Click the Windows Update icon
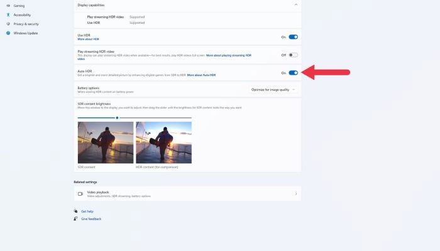Viewport: 440px width, 251px height. [x=8, y=33]
